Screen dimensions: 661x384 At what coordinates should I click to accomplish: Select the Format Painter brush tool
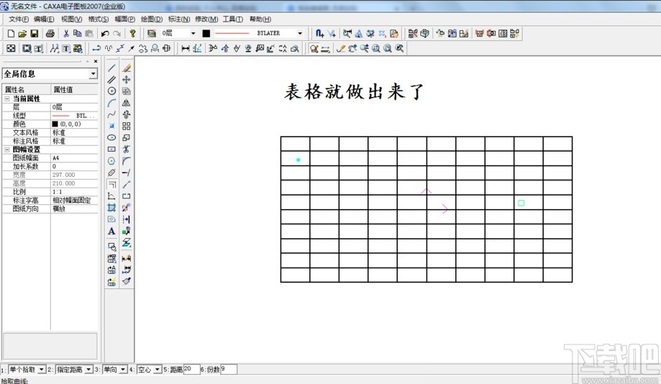pos(127,280)
